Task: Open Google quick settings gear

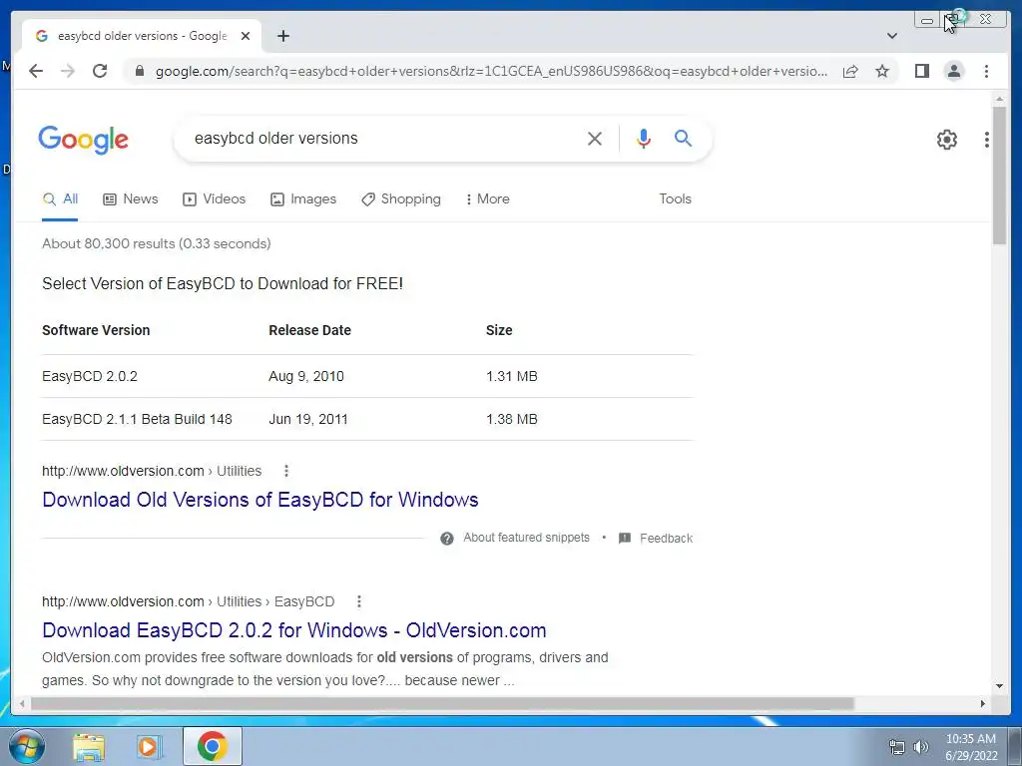Action: pyautogui.click(x=946, y=139)
